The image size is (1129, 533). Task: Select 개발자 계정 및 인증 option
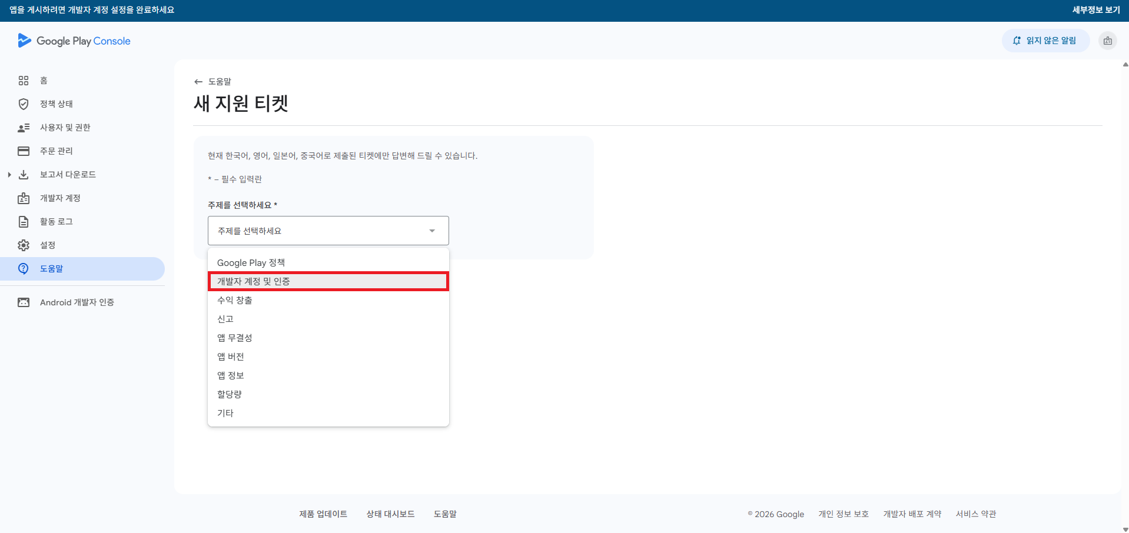tap(328, 281)
